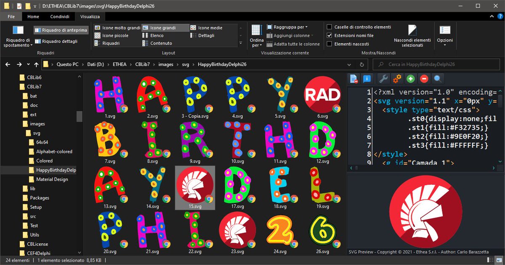
Task: Select Alphabet-colored folder in tree
Action: [54, 151]
